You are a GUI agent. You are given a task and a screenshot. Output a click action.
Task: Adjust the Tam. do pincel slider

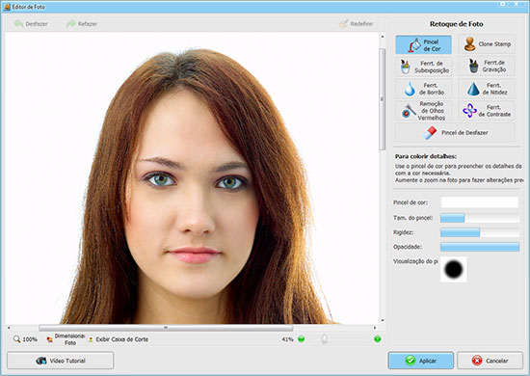pyautogui.click(x=480, y=218)
